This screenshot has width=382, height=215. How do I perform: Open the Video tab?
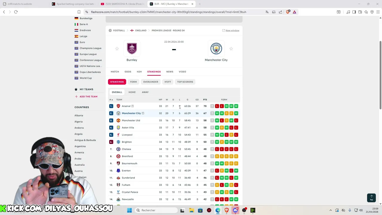point(182,72)
